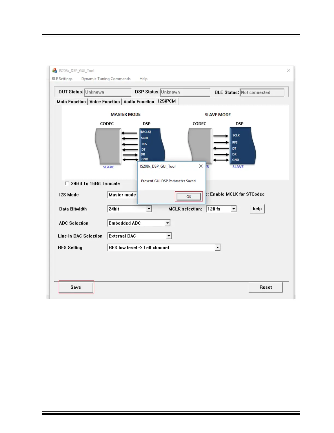Click the DSP Status Unknown field

(x=185, y=92)
